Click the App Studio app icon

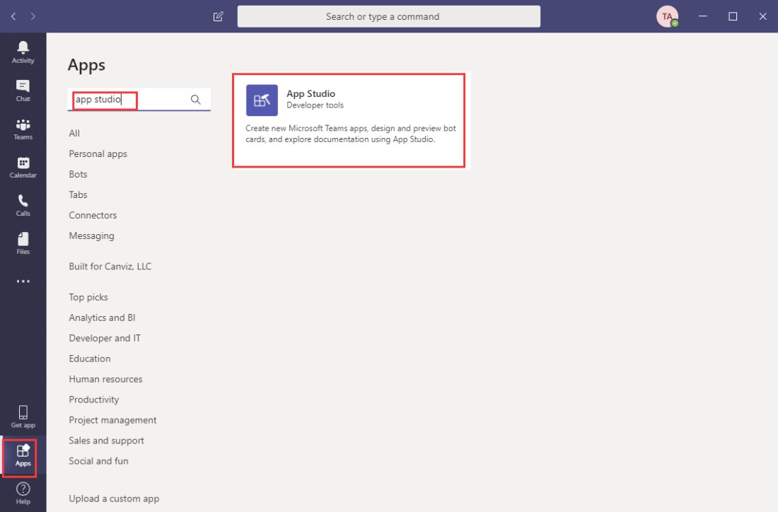point(262,100)
